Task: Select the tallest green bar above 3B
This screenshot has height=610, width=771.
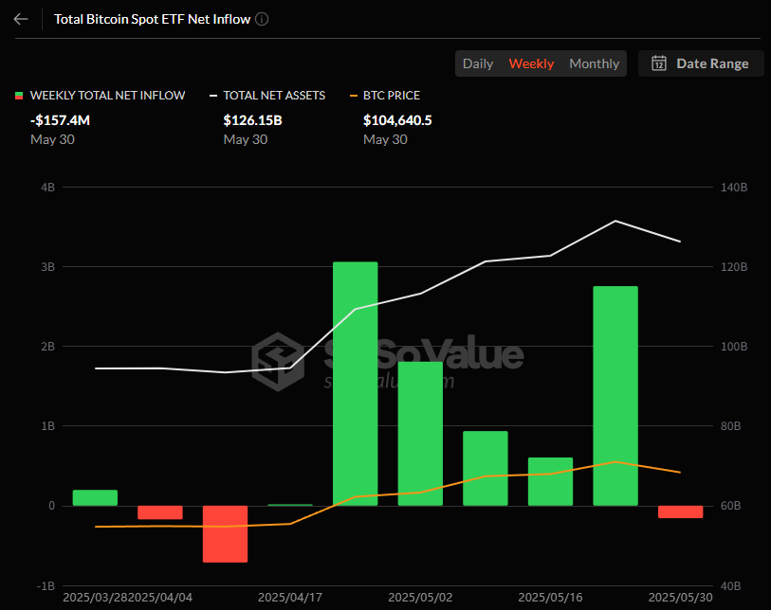Action: click(x=355, y=384)
